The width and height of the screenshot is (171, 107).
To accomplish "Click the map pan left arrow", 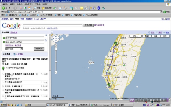I will 54,39.
